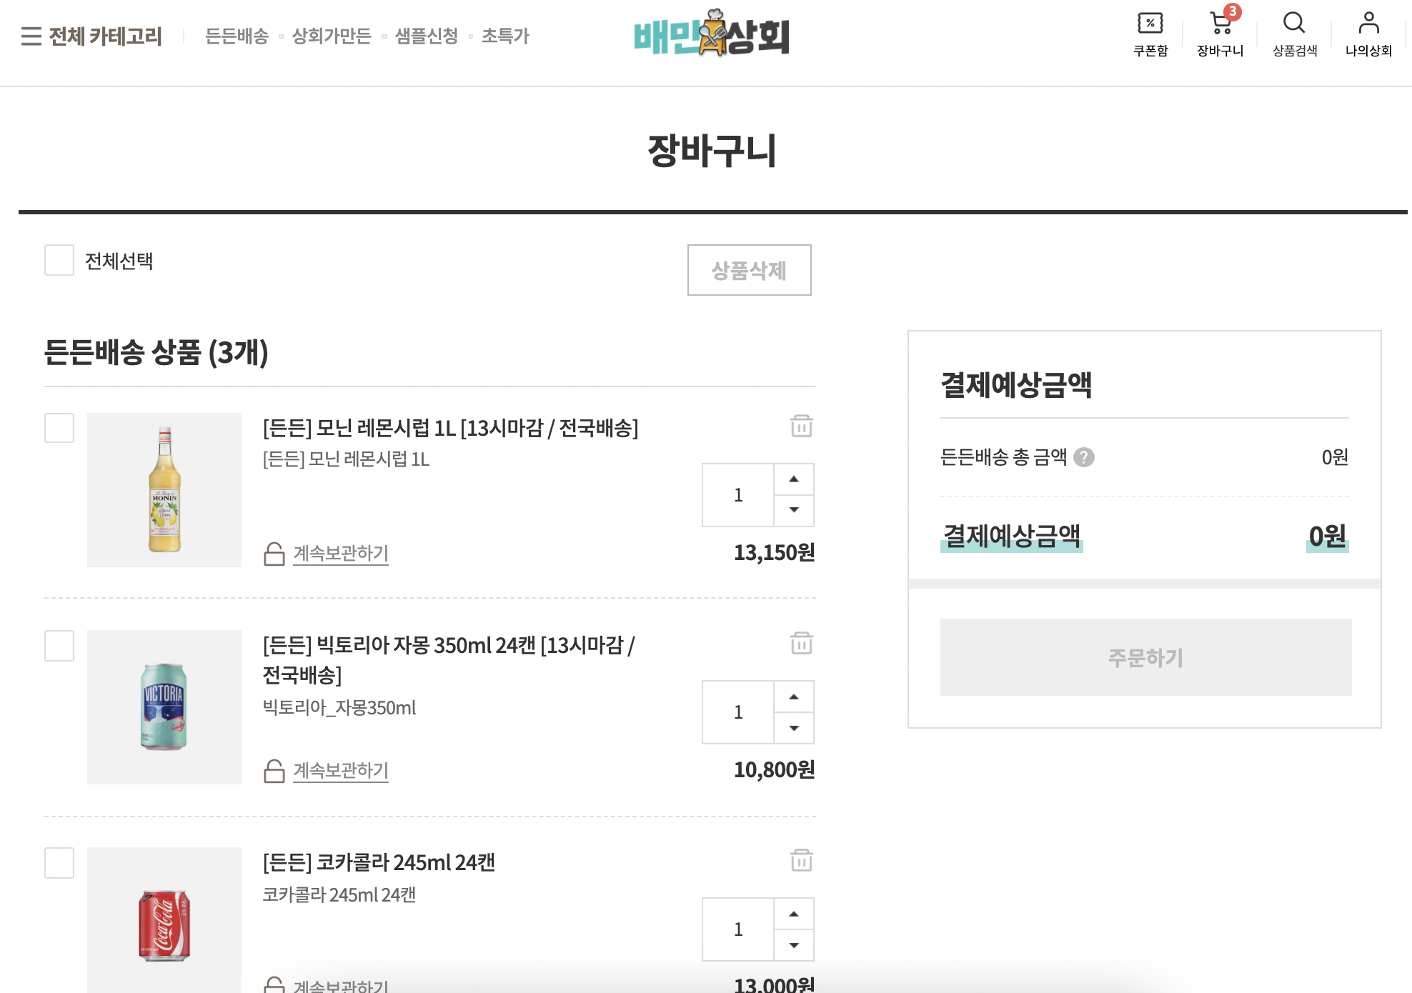The width and height of the screenshot is (1412, 993).
Task: Increase 모닌 레몬시럽 quantity with up arrow
Action: (x=794, y=479)
